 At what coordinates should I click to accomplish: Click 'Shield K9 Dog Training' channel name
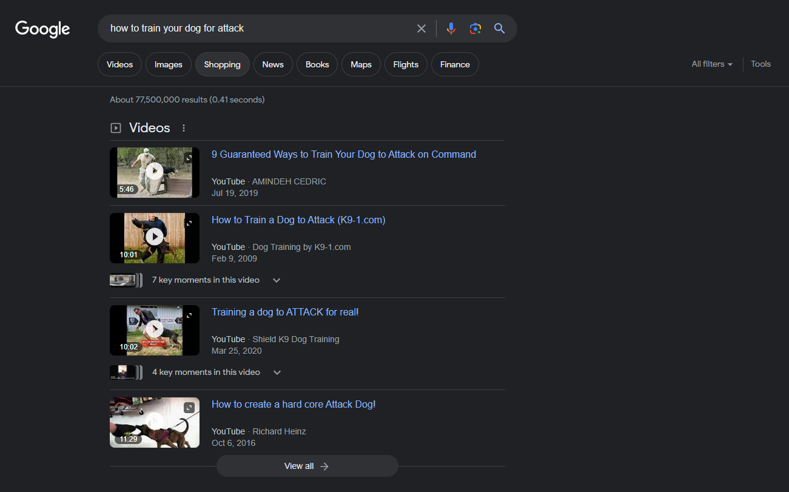coord(296,339)
